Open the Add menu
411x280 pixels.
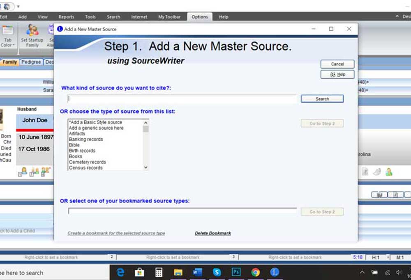click(23, 17)
